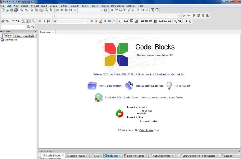Click the Tip of the Day link
Image resolution: width=241 pixels, height=159 pixels.
182,86
